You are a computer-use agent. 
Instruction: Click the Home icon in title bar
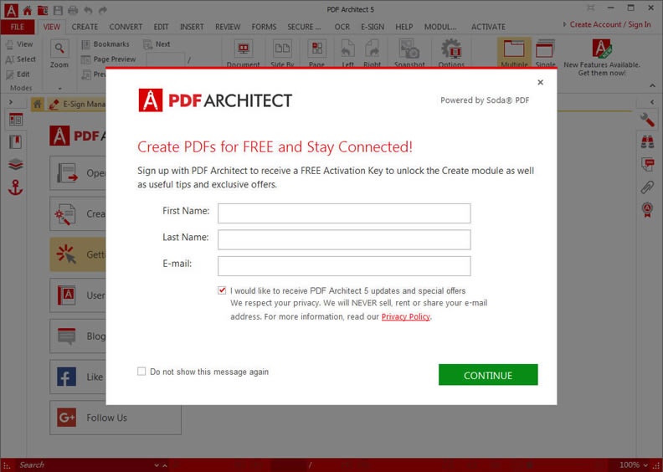(x=28, y=10)
